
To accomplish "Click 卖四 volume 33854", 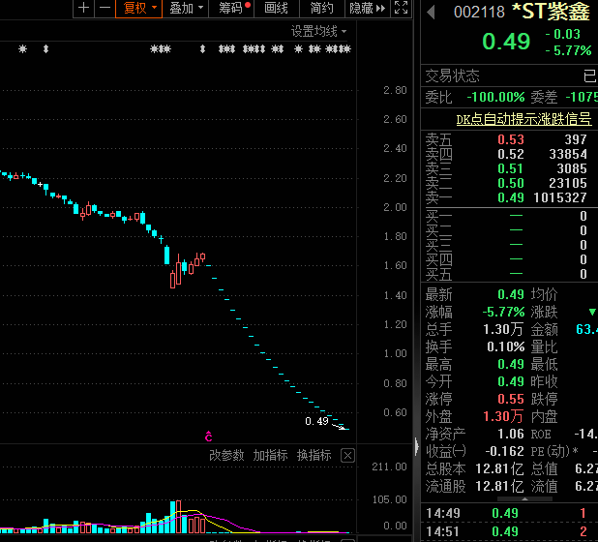I will [x=568, y=154].
